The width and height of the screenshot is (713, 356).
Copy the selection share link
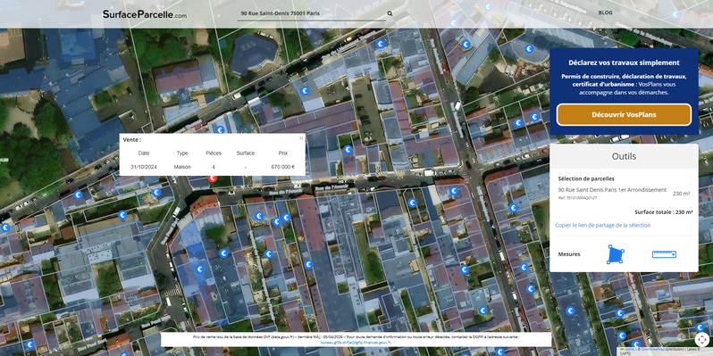click(602, 225)
